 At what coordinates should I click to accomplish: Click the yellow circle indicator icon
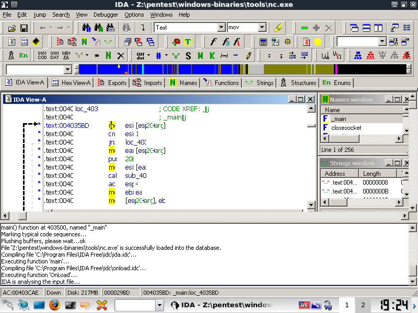point(318,42)
